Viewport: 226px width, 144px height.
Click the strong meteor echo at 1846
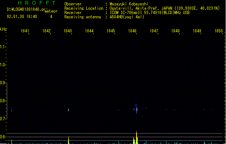[136, 109]
